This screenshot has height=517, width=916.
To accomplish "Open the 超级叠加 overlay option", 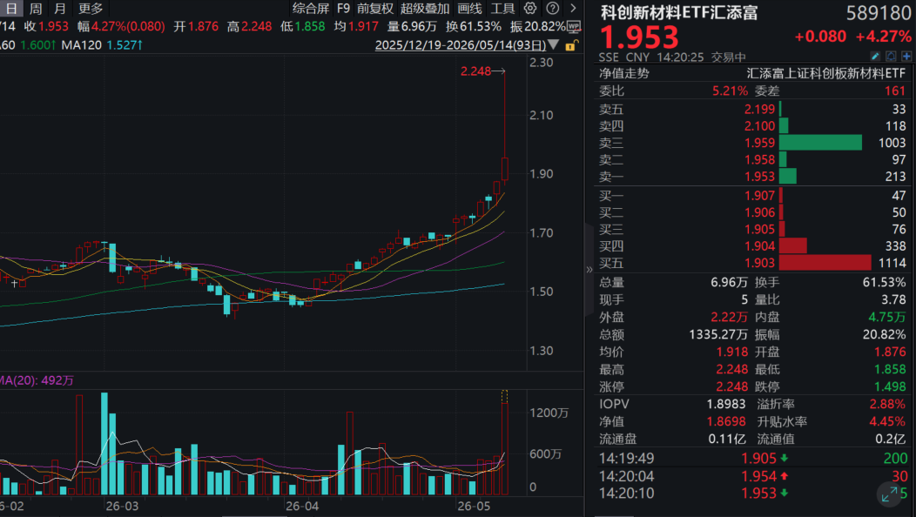I will coord(425,8).
